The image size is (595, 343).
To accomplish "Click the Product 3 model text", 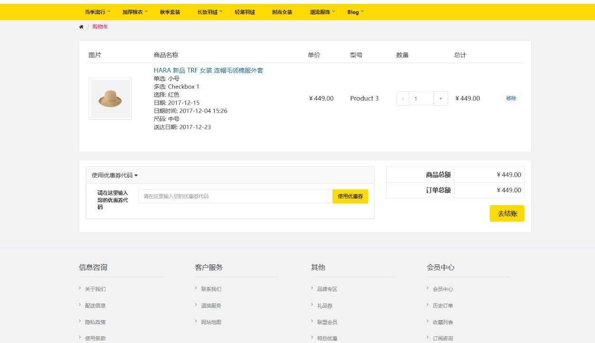I will (364, 99).
